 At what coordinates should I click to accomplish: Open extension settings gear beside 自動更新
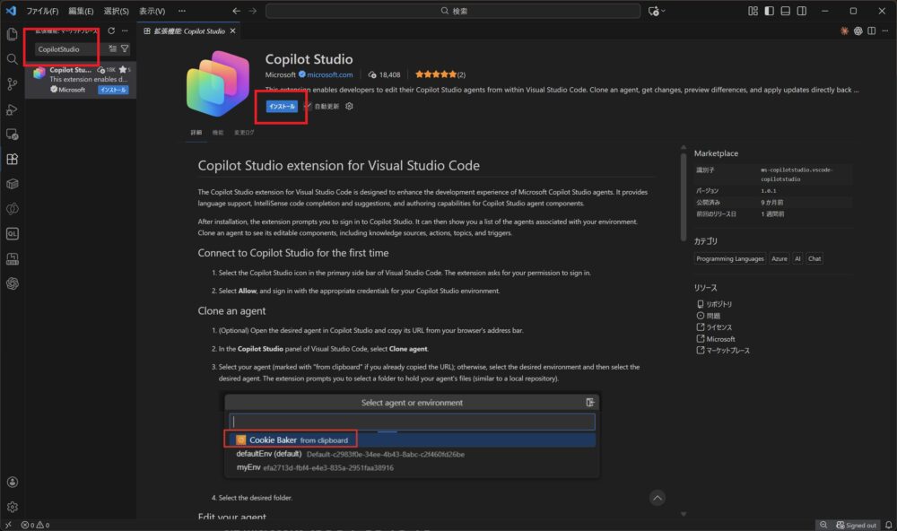coord(349,106)
